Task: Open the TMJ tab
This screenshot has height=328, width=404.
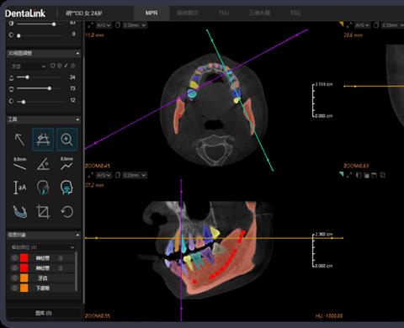Action: pos(224,13)
